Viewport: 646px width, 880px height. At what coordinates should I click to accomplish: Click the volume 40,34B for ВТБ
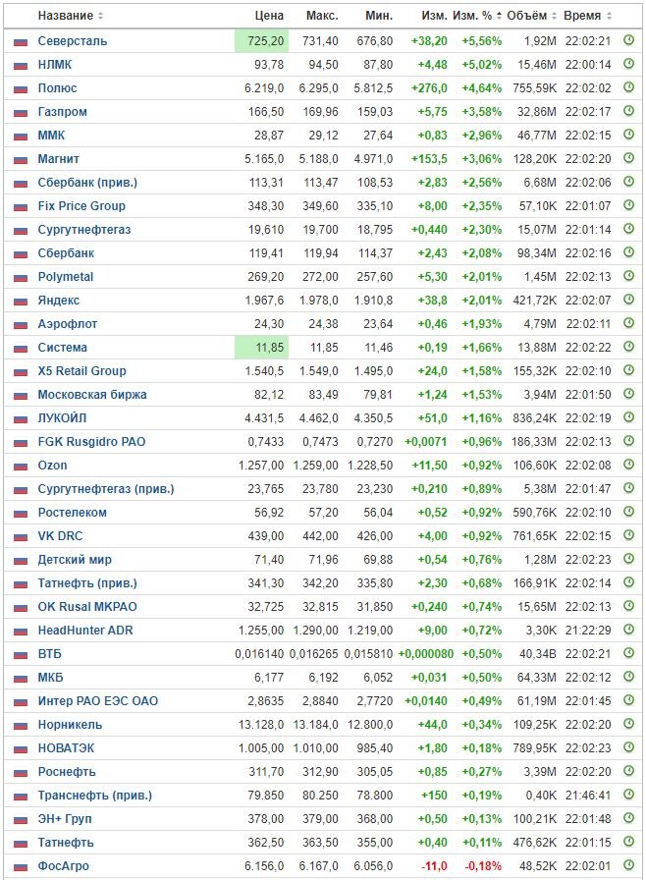[x=538, y=654]
